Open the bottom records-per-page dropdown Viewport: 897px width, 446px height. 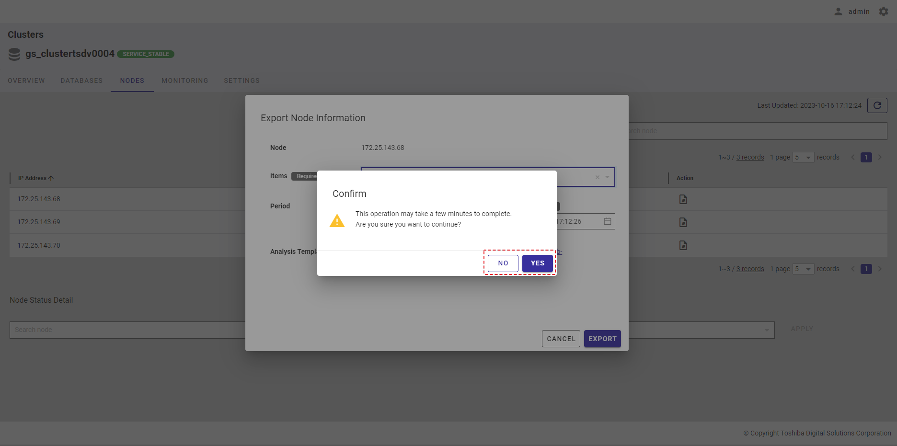(x=804, y=269)
